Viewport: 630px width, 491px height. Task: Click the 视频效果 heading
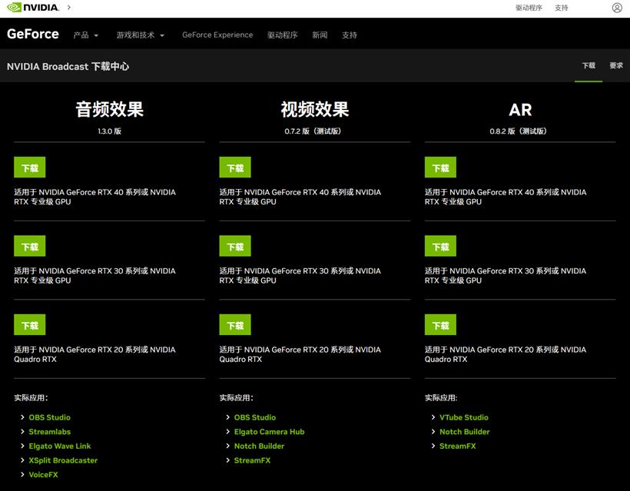315,109
